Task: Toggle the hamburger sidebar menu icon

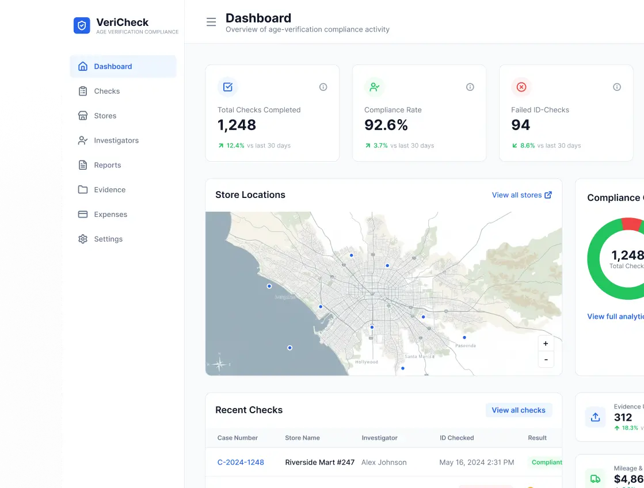Action: coord(211,22)
